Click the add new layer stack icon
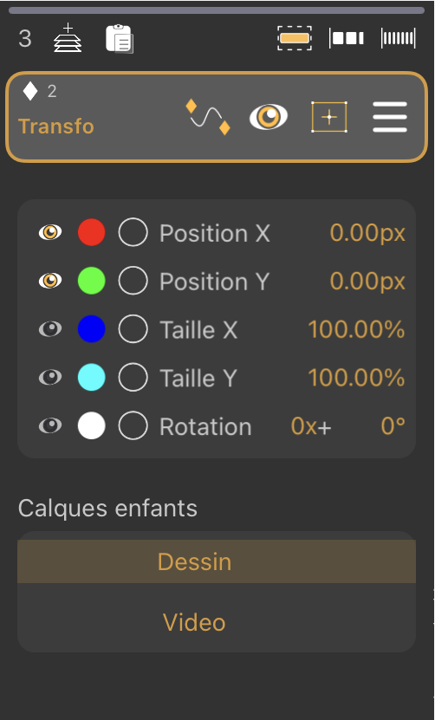Screen dimensions: 435x720 tap(68, 37)
